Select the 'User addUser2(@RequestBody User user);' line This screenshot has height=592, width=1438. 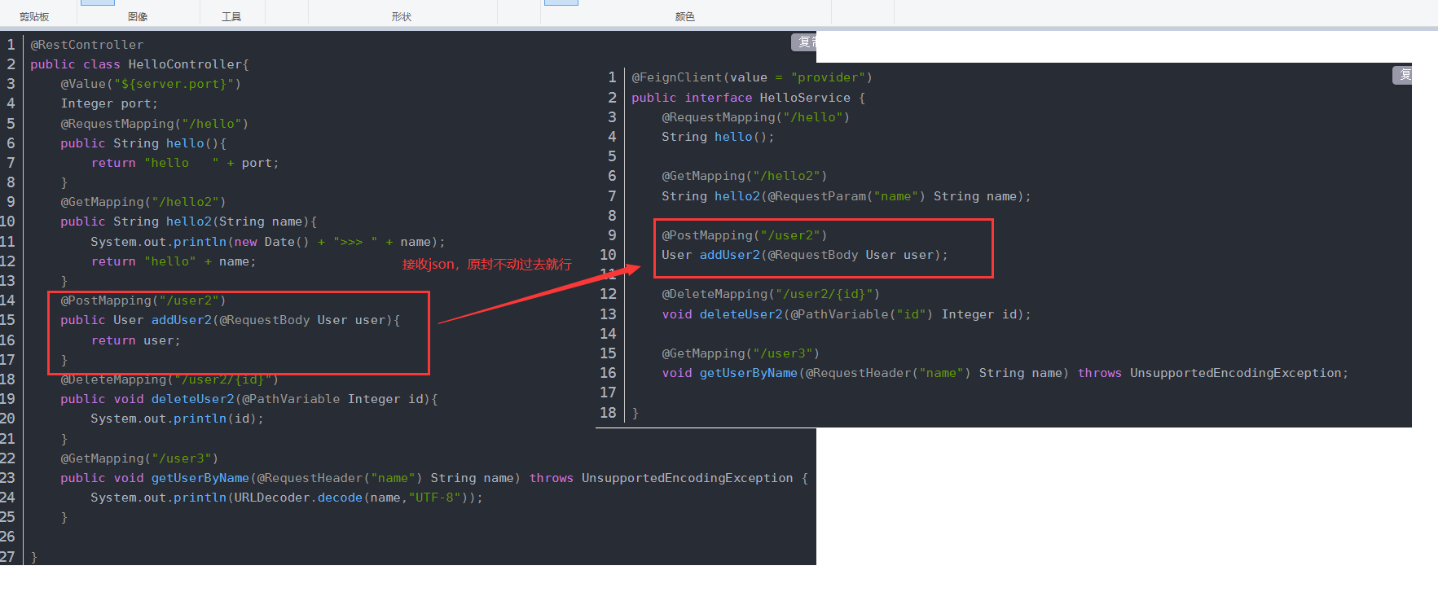click(804, 255)
